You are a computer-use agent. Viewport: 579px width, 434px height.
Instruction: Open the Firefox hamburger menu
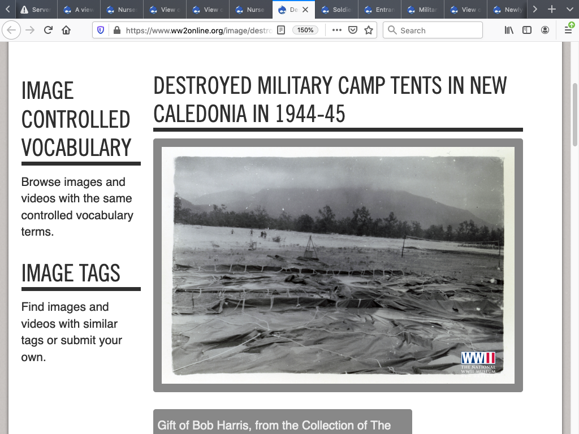click(x=568, y=31)
